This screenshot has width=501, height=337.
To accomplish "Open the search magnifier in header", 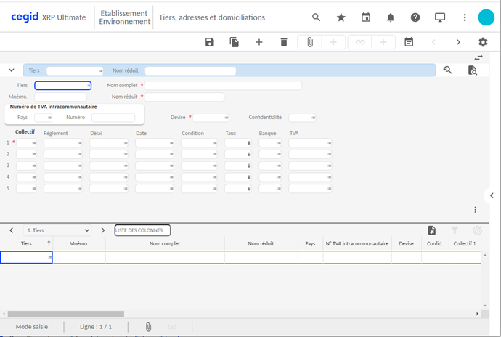I will pos(316,17).
